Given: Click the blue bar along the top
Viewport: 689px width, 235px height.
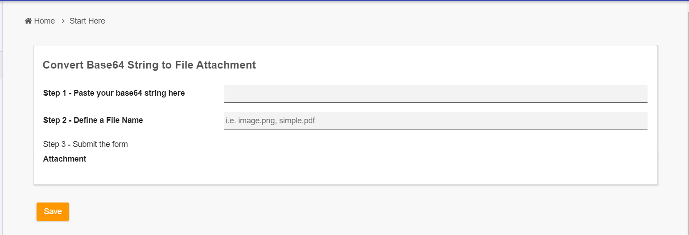Looking at the screenshot, I should [x=344, y=0].
